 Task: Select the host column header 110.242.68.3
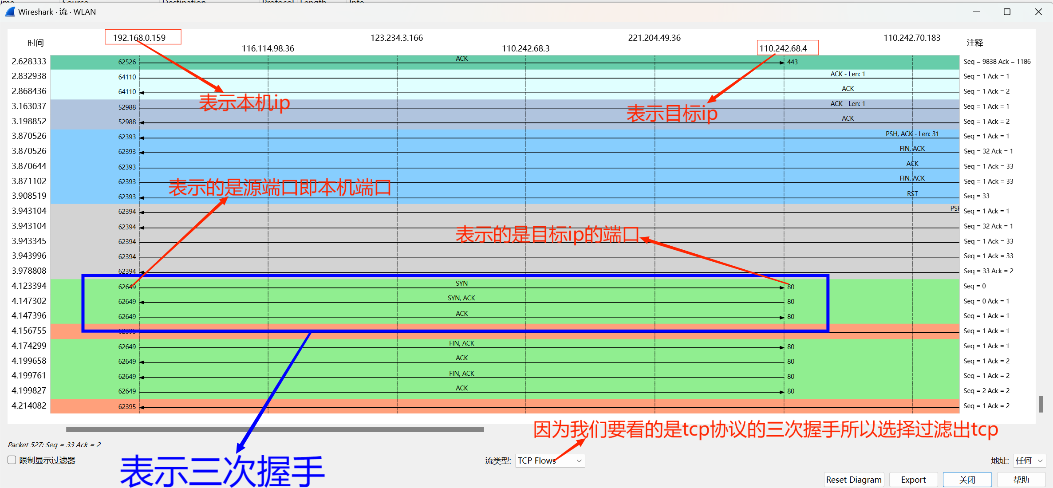[526, 48]
